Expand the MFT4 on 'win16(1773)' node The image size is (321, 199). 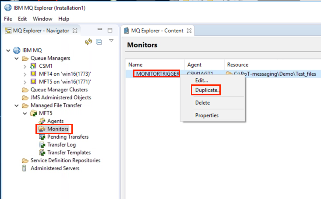[25, 74]
